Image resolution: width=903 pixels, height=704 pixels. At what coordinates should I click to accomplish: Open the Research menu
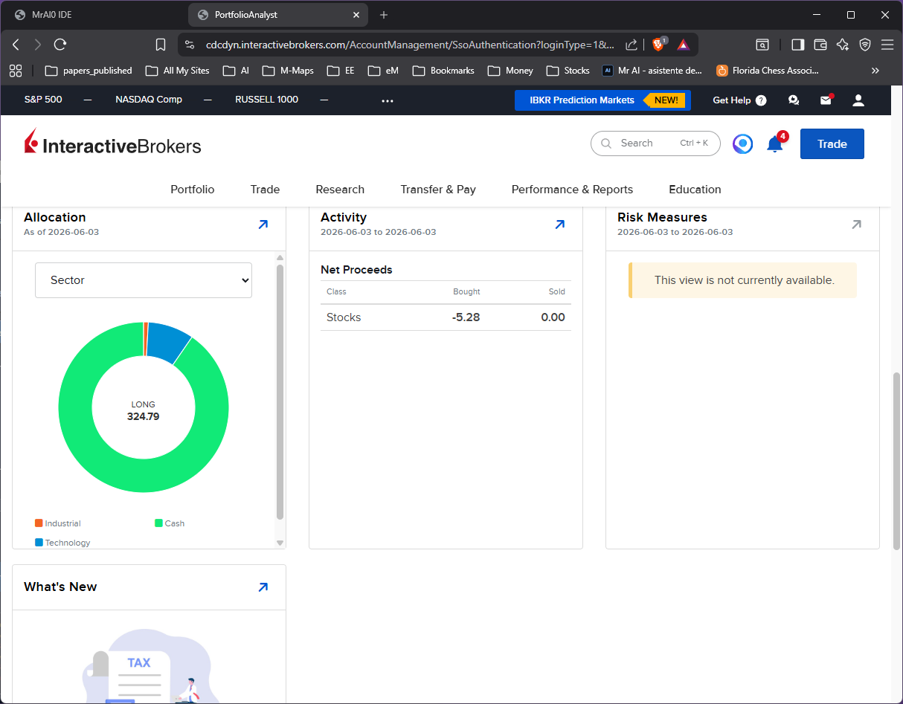pyautogui.click(x=340, y=190)
